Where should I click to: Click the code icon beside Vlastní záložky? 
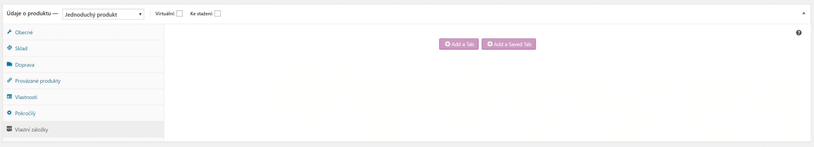[x=9, y=129]
